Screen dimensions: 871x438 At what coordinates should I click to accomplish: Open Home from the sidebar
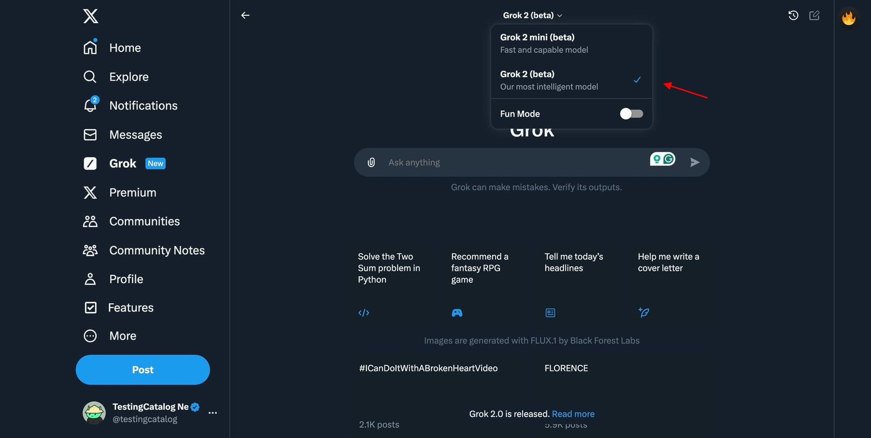(x=112, y=48)
